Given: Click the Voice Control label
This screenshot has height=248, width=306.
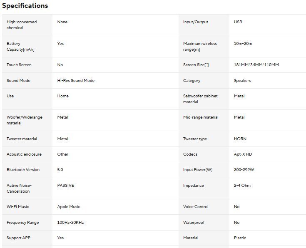Looking at the screenshot, I should (196, 207).
